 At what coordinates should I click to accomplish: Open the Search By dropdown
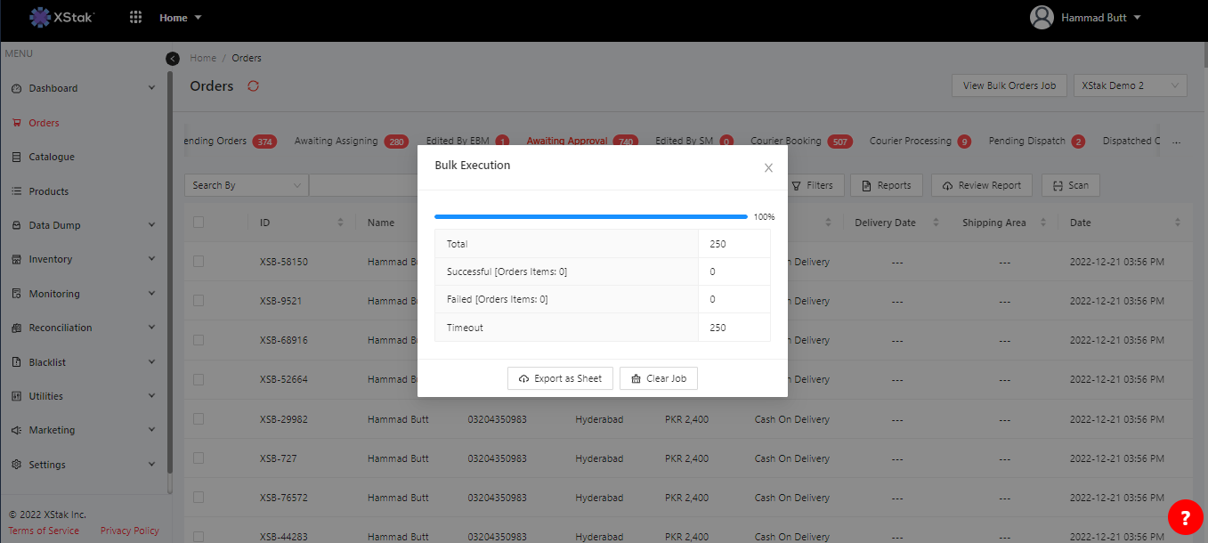(x=247, y=185)
